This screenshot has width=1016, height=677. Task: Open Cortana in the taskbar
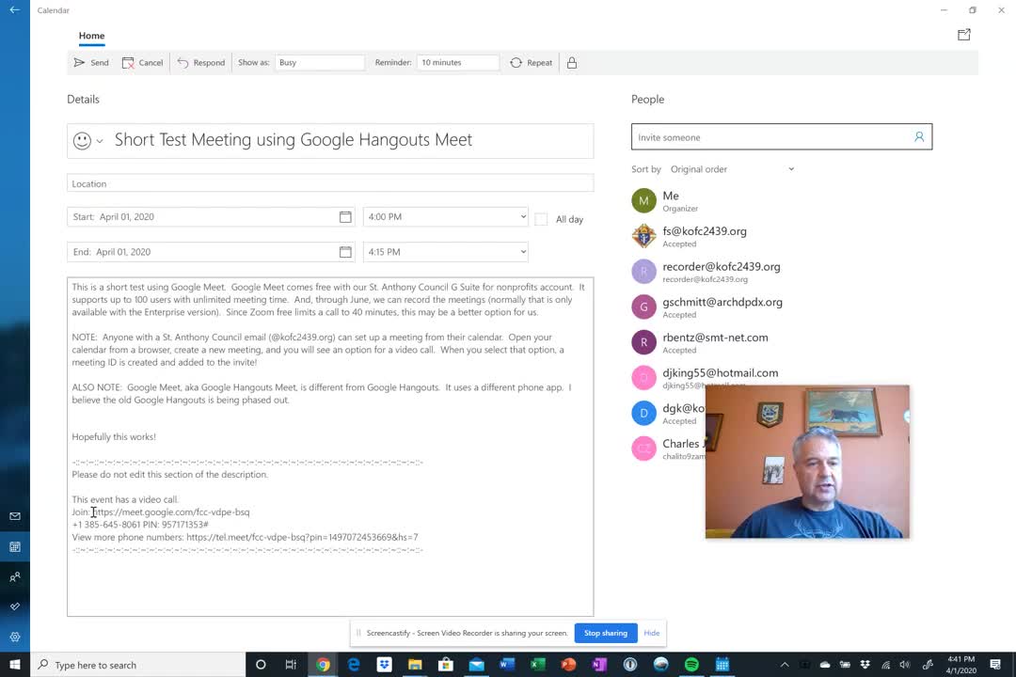pos(261,665)
